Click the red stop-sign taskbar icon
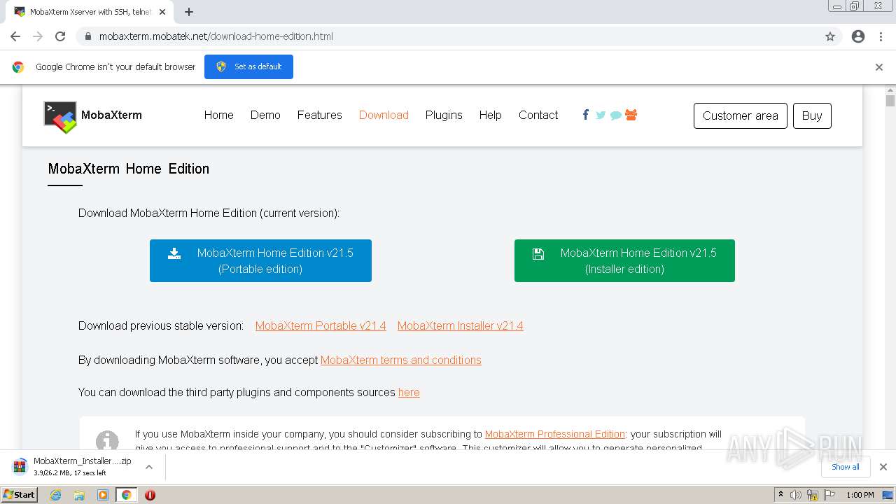896x504 pixels. (x=150, y=495)
